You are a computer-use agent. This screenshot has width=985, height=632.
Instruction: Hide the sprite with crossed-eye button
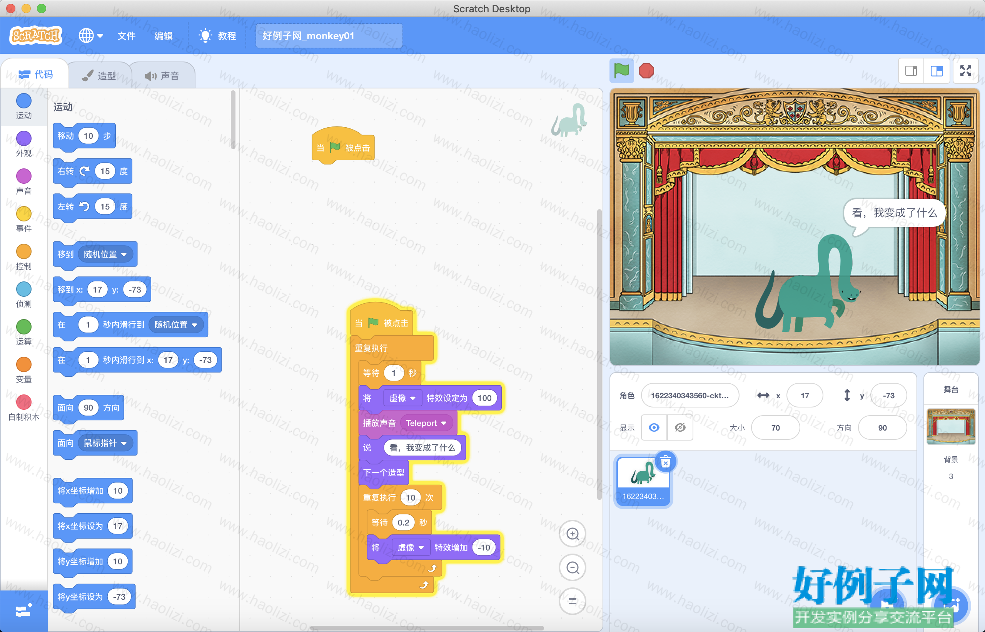click(x=680, y=427)
